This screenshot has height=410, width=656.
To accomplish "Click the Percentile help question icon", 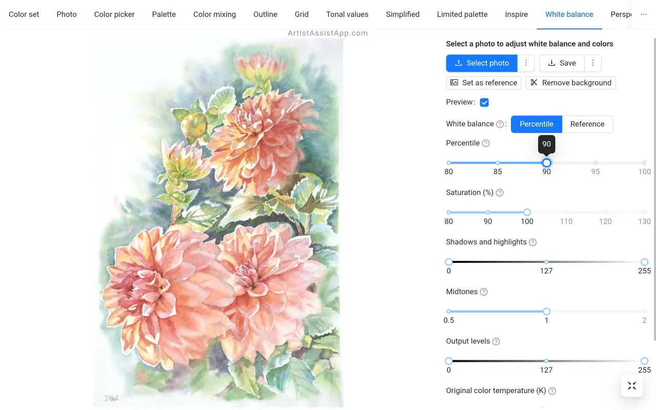I will coord(486,143).
